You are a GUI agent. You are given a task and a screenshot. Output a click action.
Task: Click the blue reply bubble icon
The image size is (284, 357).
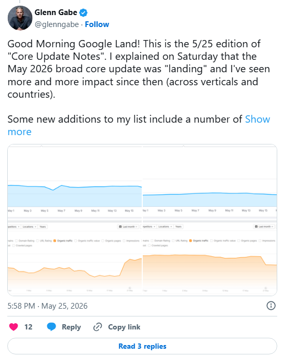(x=51, y=327)
